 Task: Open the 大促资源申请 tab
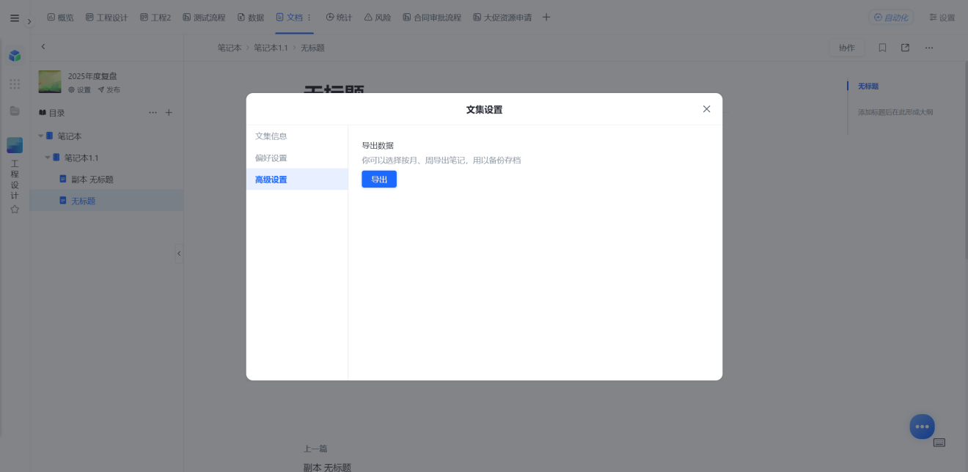(502, 18)
